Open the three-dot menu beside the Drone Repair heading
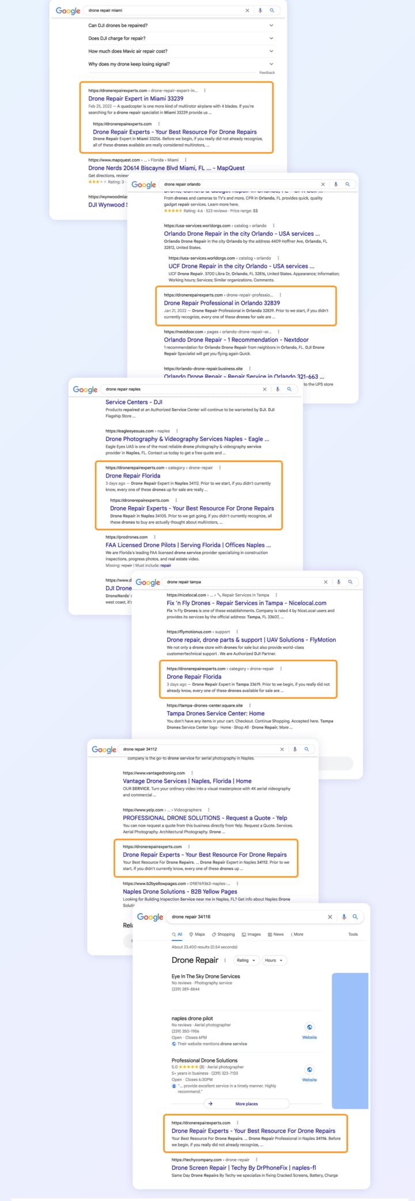The height and width of the screenshot is (1201, 415). 225,960
